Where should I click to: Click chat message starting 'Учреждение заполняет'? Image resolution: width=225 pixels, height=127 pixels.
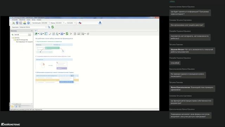pyautogui.click(x=190, y=115)
